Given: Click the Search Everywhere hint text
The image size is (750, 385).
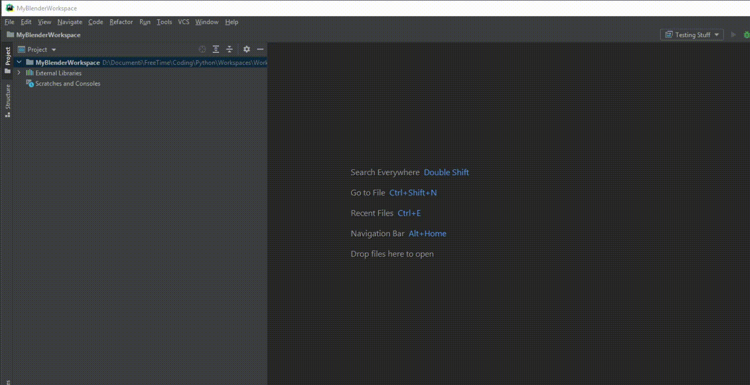Looking at the screenshot, I should point(385,172).
